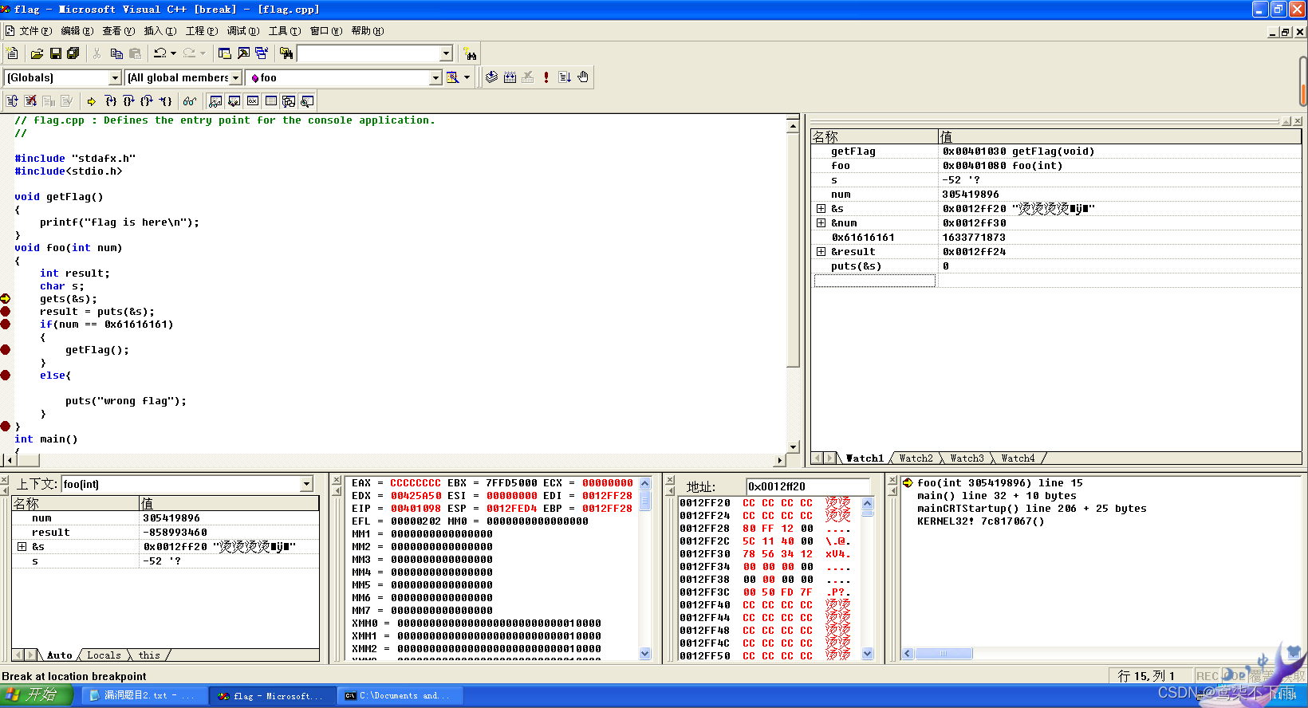This screenshot has height=708, width=1308.
Task: Switch to the Locals tab
Action: coord(104,655)
